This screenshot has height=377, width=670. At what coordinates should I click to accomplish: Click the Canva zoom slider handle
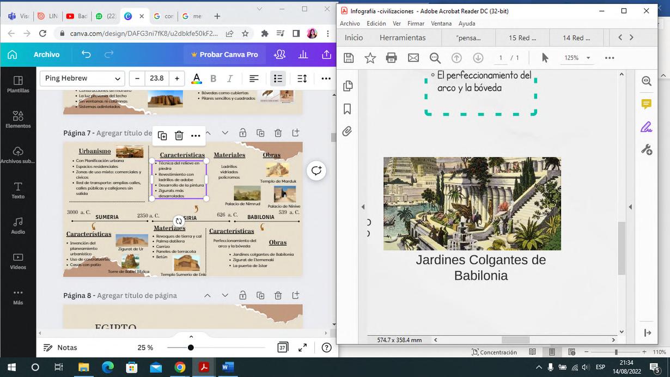click(191, 348)
